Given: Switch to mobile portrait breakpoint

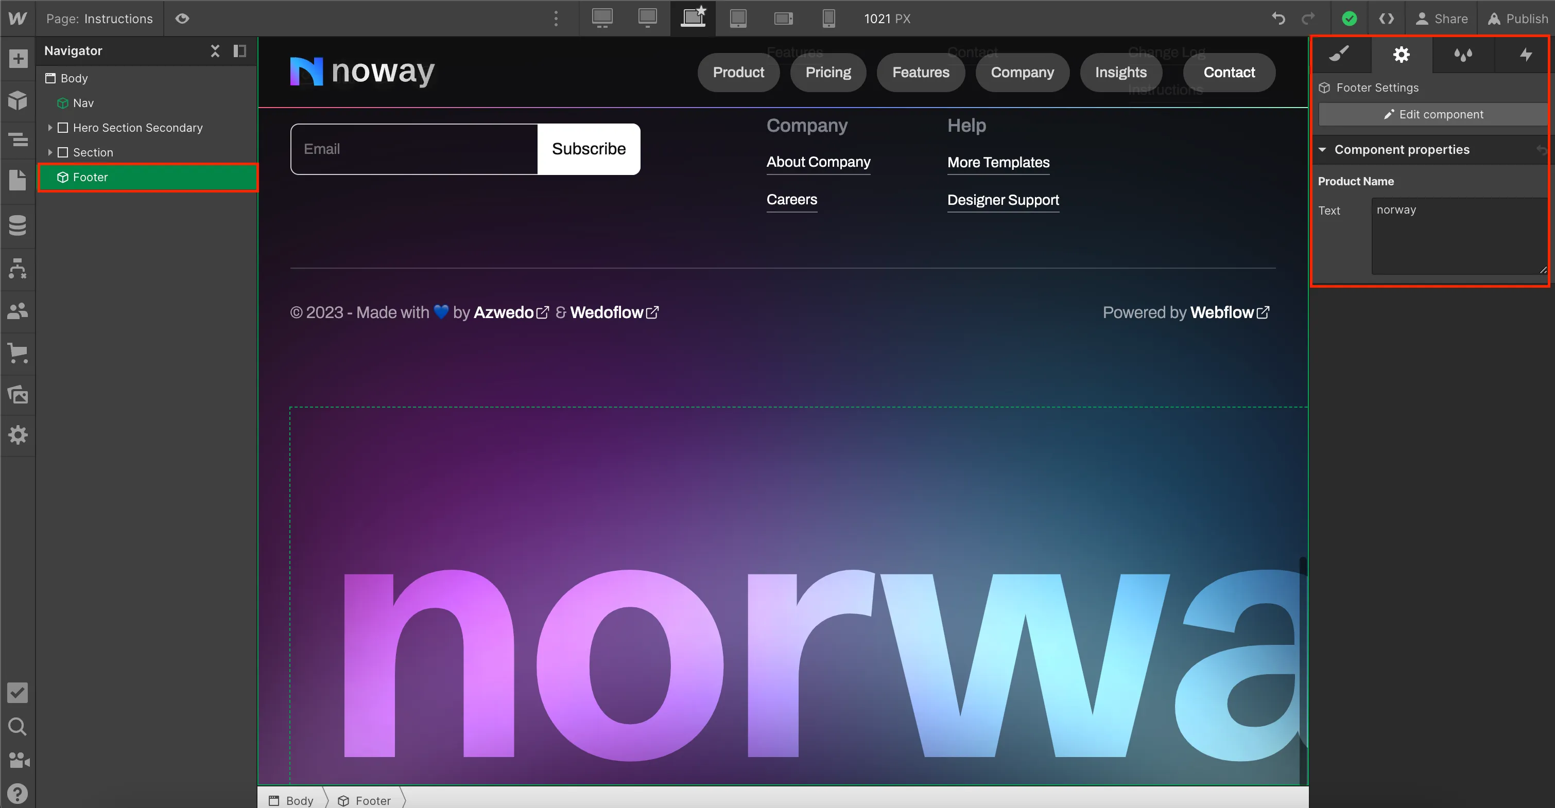Looking at the screenshot, I should (829, 19).
